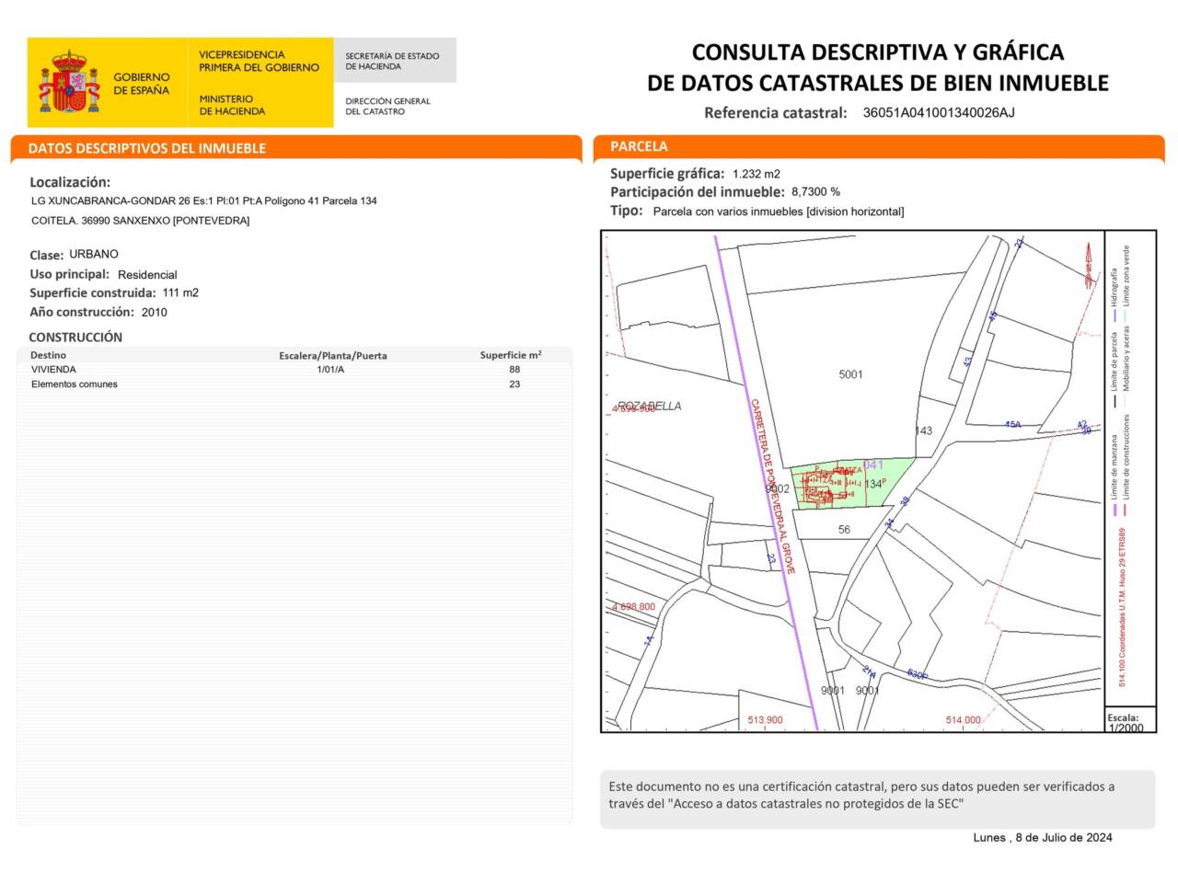The image size is (1178, 883).
Task: Click the 'CARRETERA DE PONTEVEDRA AL GROVE' road label
Action: pyautogui.click(x=772, y=487)
